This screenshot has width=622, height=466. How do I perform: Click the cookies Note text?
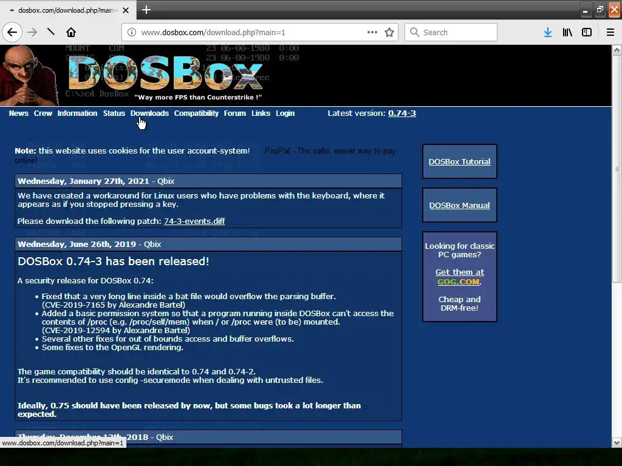pos(132,151)
